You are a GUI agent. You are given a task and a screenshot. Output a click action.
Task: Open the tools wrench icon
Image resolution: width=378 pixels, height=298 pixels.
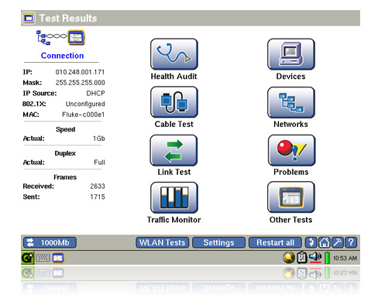(x=338, y=242)
